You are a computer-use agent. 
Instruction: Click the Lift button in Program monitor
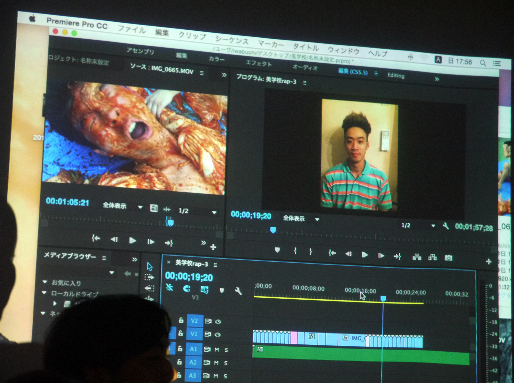[x=417, y=257]
